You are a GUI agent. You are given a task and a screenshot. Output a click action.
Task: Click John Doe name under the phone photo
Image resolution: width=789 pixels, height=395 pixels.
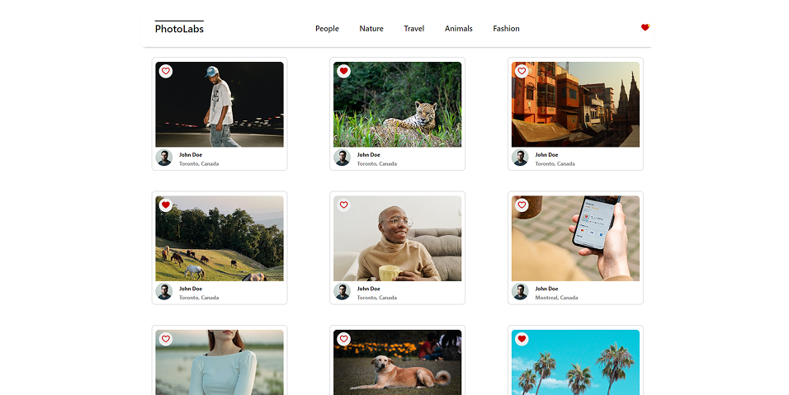546,289
